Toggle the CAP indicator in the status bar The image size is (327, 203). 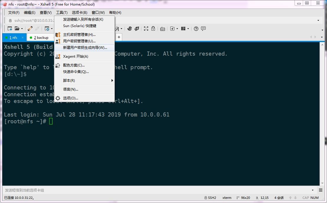click(305, 198)
